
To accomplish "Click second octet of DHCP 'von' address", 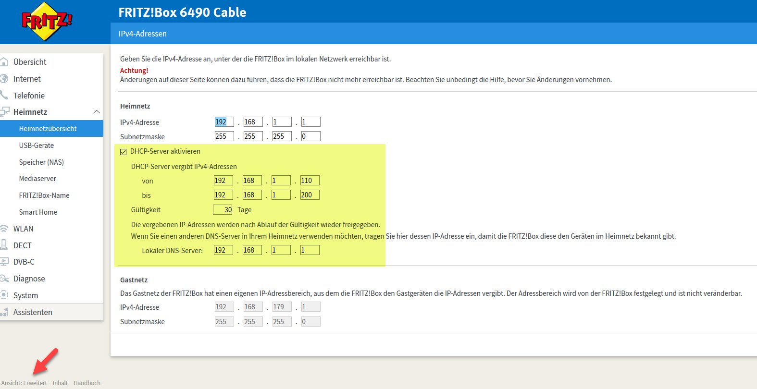I will pyautogui.click(x=252, y=181).
